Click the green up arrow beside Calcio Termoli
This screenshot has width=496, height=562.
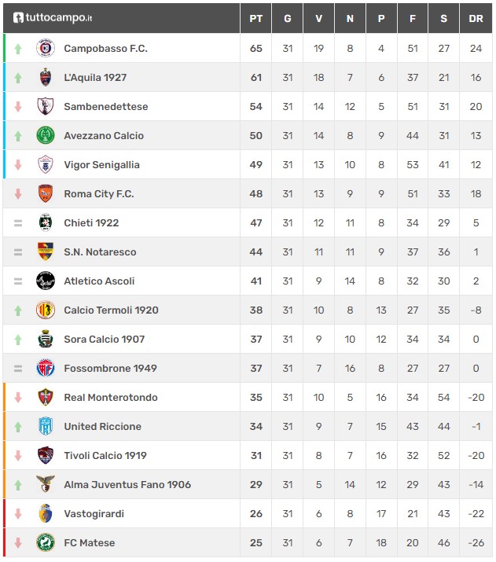click(18, 310)
